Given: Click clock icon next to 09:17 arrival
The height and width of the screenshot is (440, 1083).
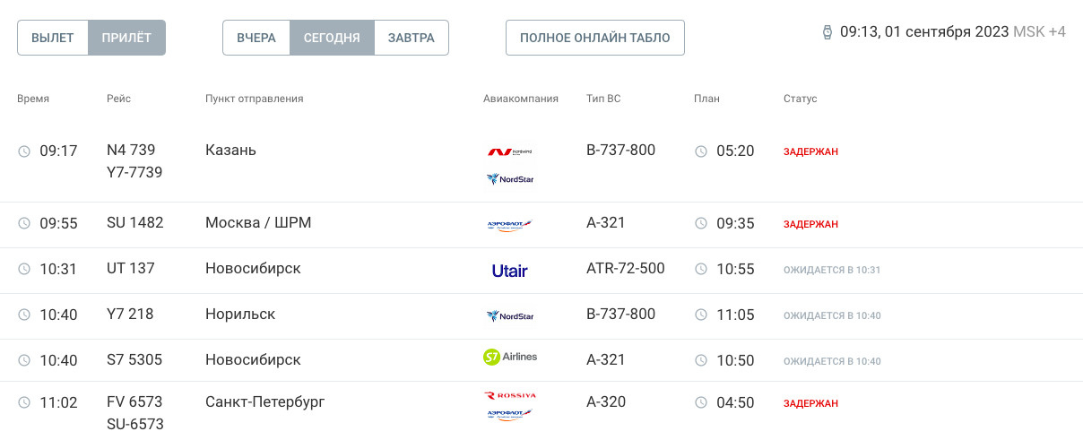Looking at the screenshot, I should pyautogui.click(x=24, y=151).
